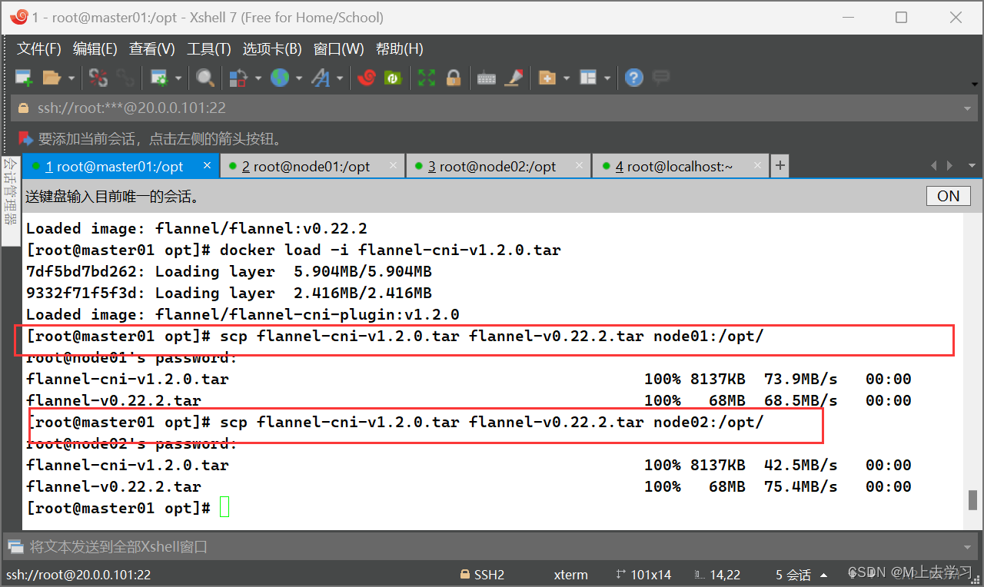Click the compose bar window icon at bottom

pyautogui.click(x=15, y=547)
